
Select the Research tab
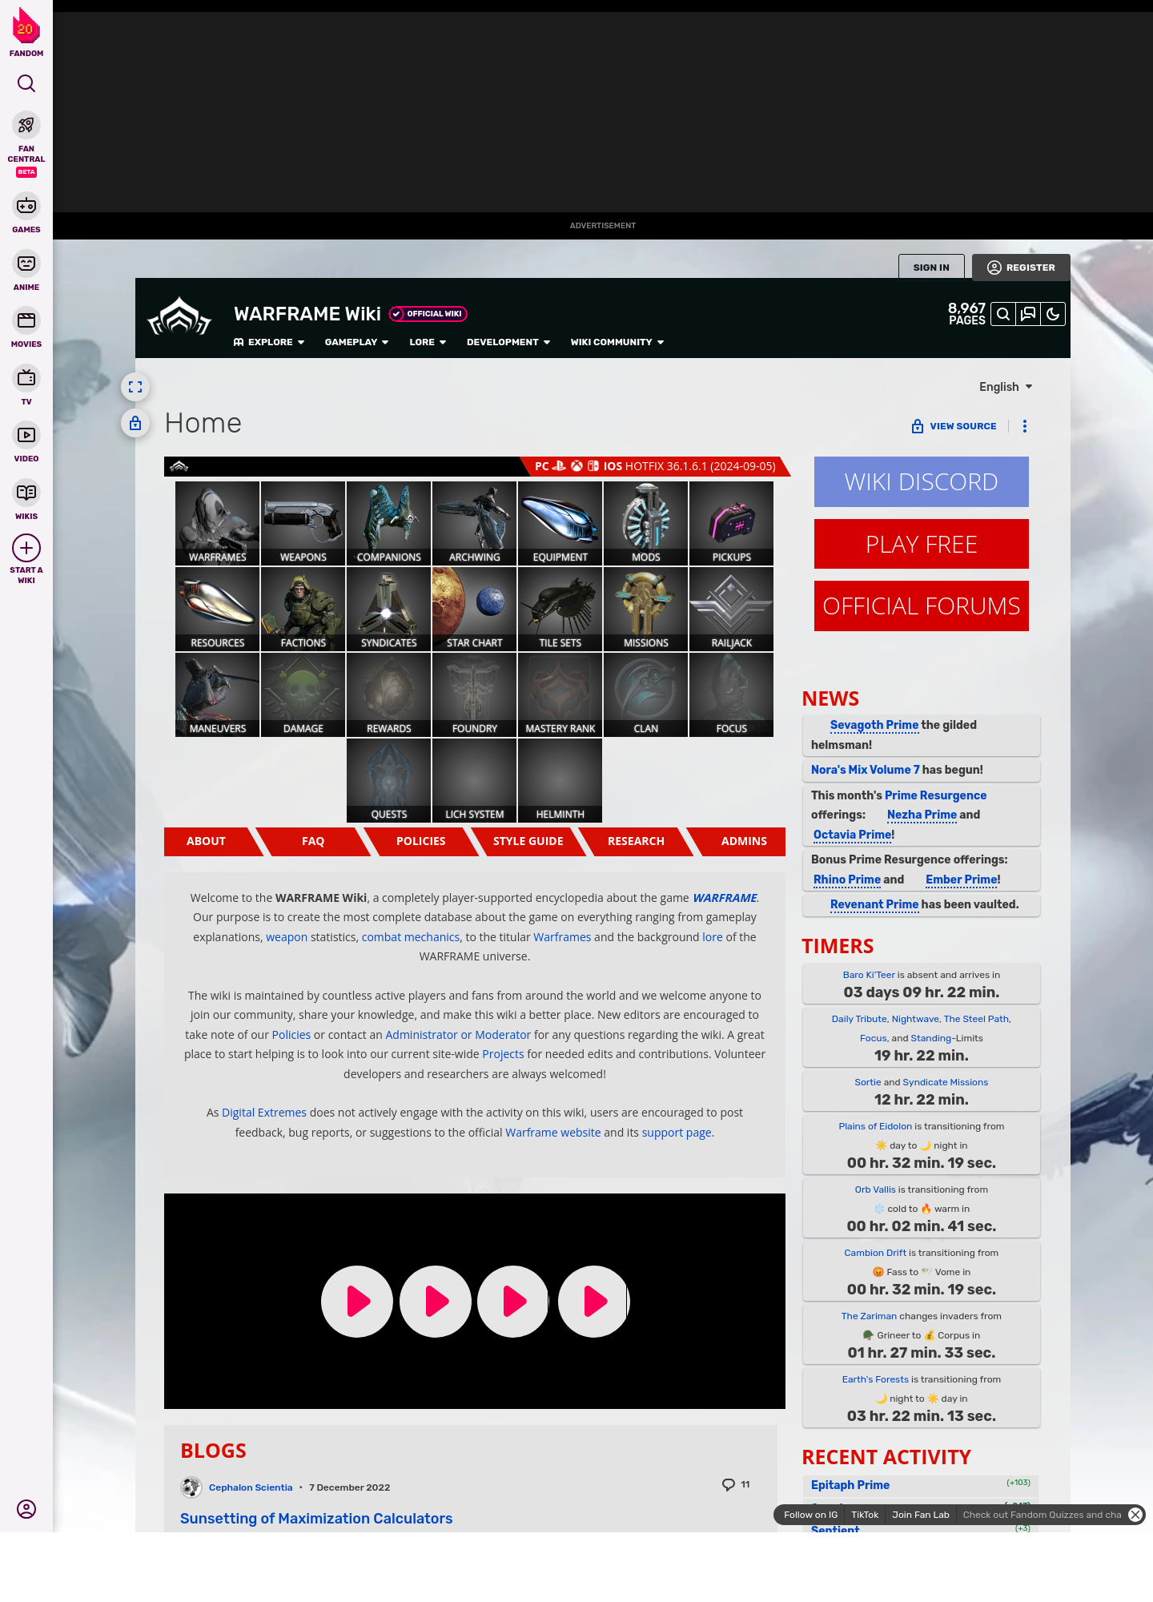coord(637,842)
